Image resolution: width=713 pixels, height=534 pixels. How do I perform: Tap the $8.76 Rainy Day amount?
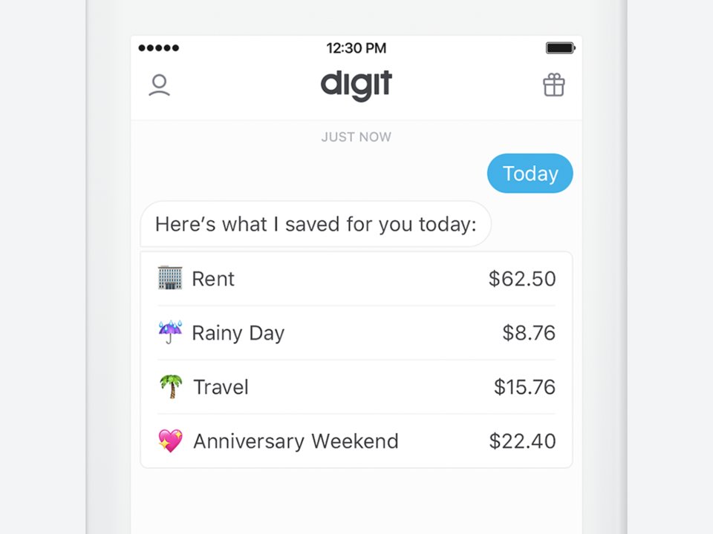(529, 333)
